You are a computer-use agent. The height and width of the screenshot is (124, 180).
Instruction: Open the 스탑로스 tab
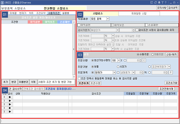[x=98, y=14]
